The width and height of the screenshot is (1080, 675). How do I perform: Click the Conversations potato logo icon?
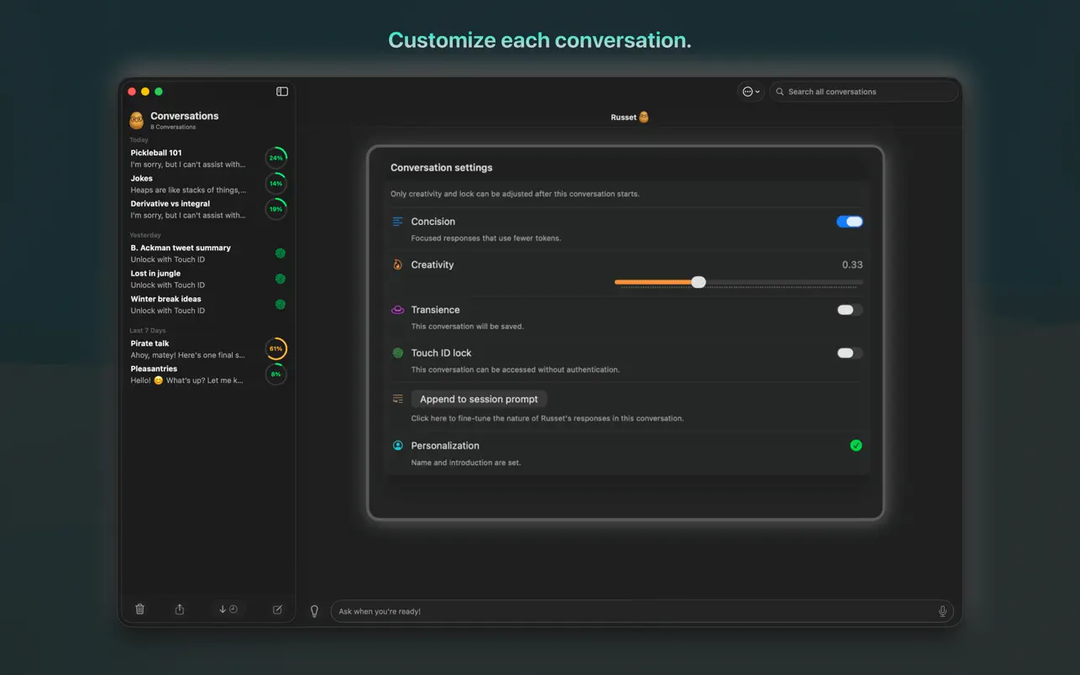point(137,120)
